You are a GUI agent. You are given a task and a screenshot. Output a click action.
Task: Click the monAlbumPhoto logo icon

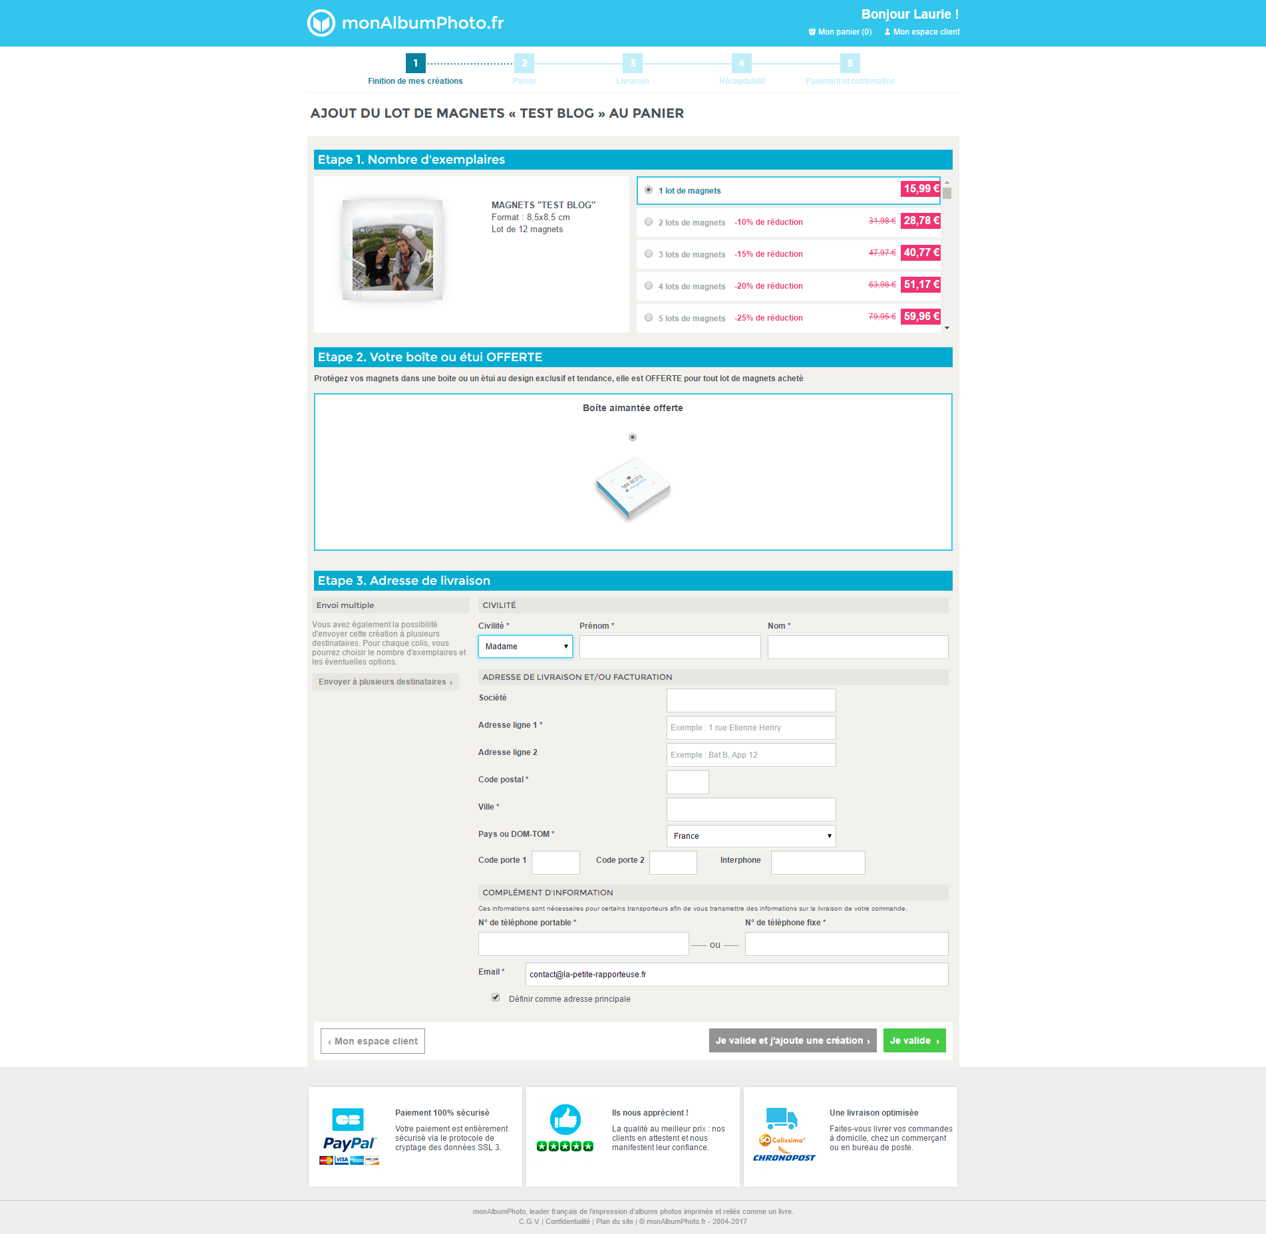[x=321, y=23]
